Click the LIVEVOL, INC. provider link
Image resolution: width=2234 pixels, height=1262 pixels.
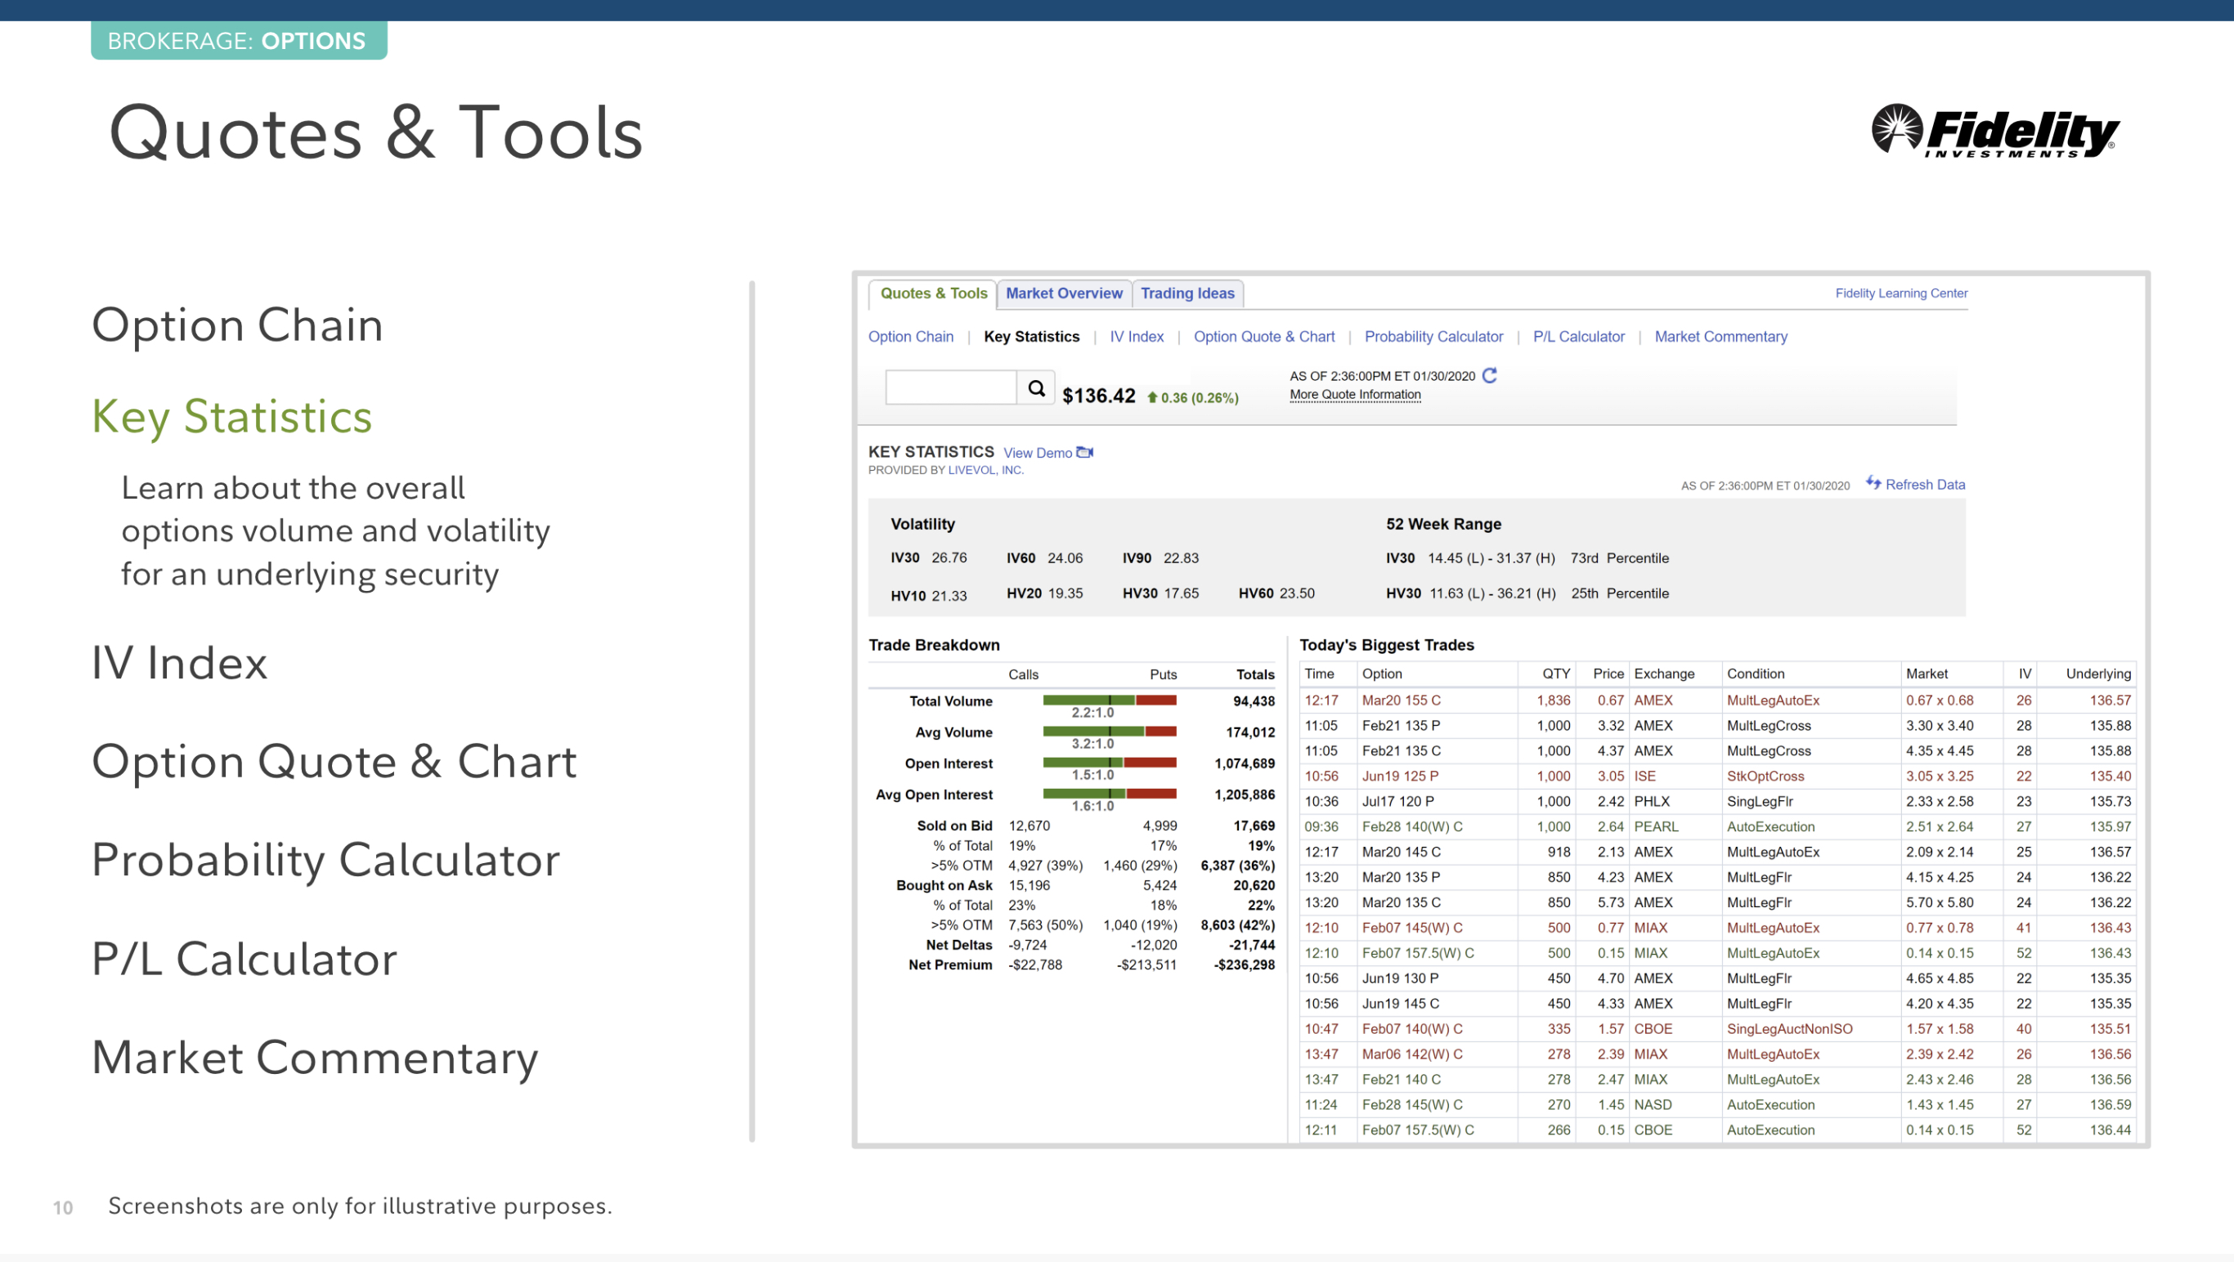[x=985, y=470]
